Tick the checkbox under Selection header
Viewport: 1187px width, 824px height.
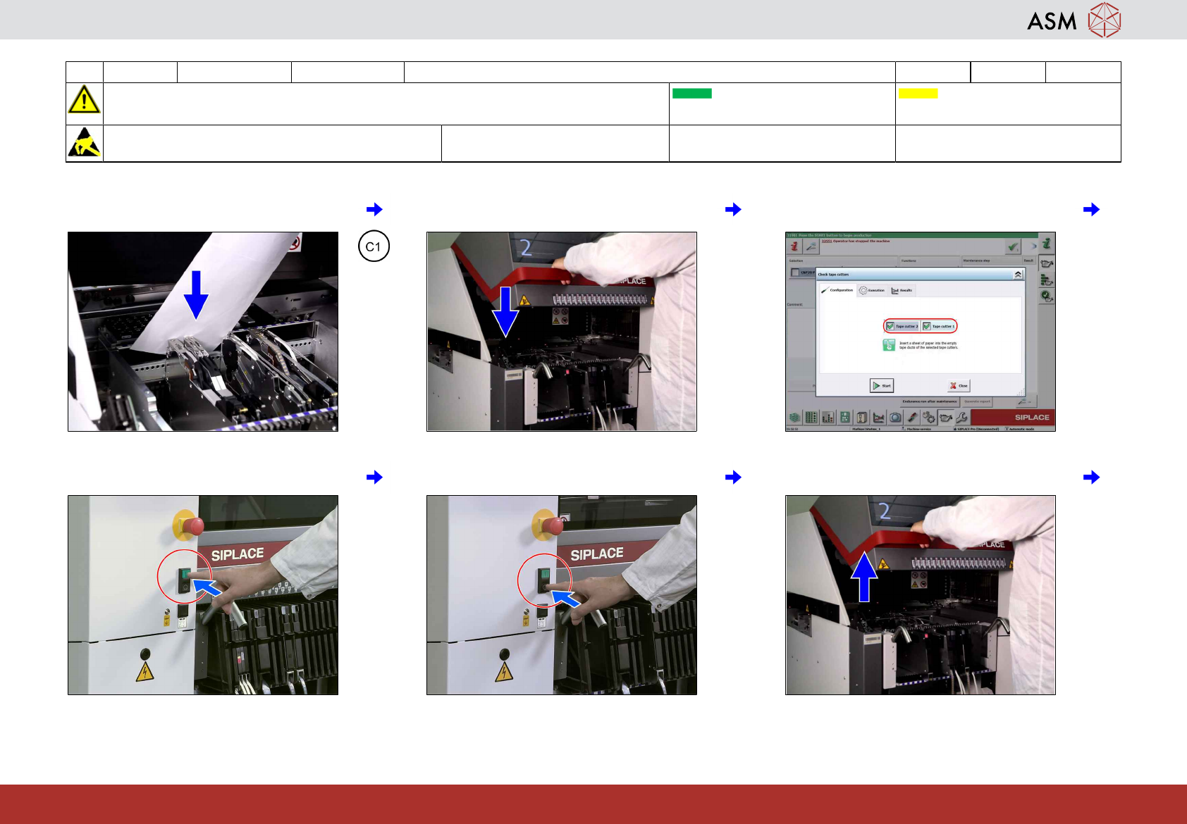(795, 273)
